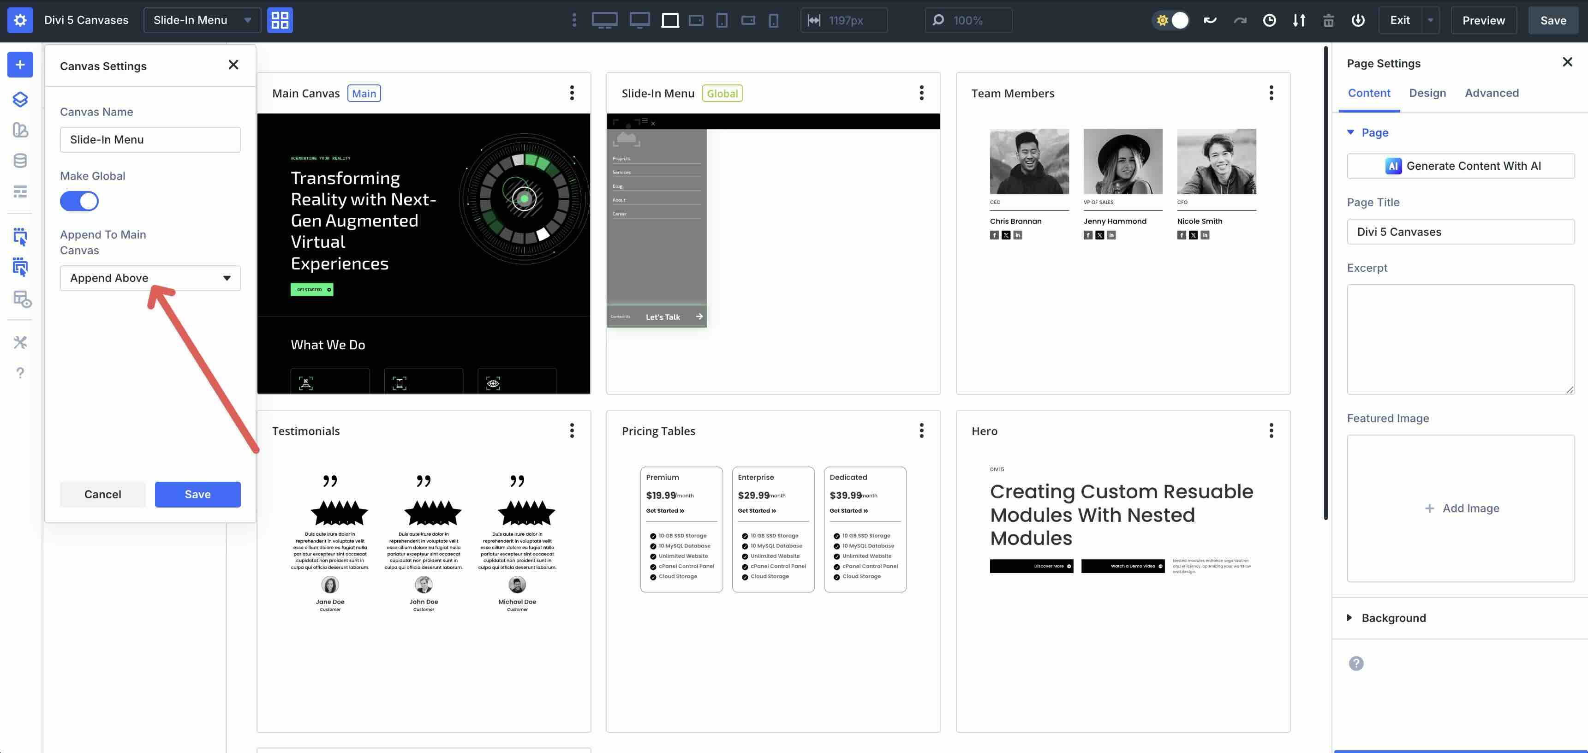Select the tablet responsive preview icon

pos(722,20)
